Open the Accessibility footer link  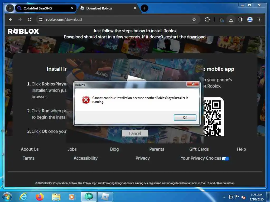[x=86, y=158]
